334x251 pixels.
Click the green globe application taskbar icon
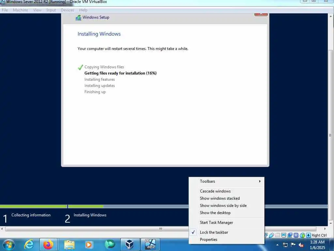coord(110,244)
